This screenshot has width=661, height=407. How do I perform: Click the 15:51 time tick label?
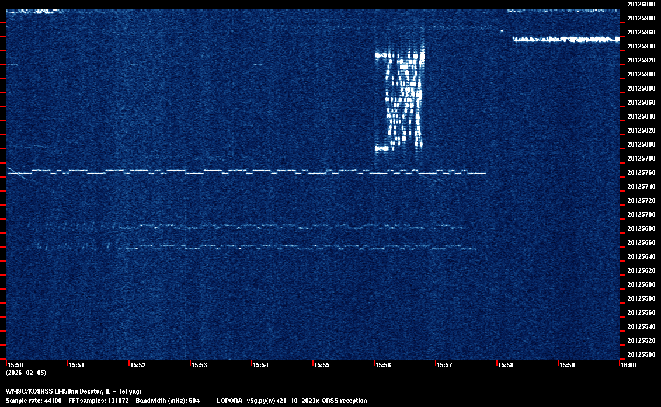pos(76,365)
